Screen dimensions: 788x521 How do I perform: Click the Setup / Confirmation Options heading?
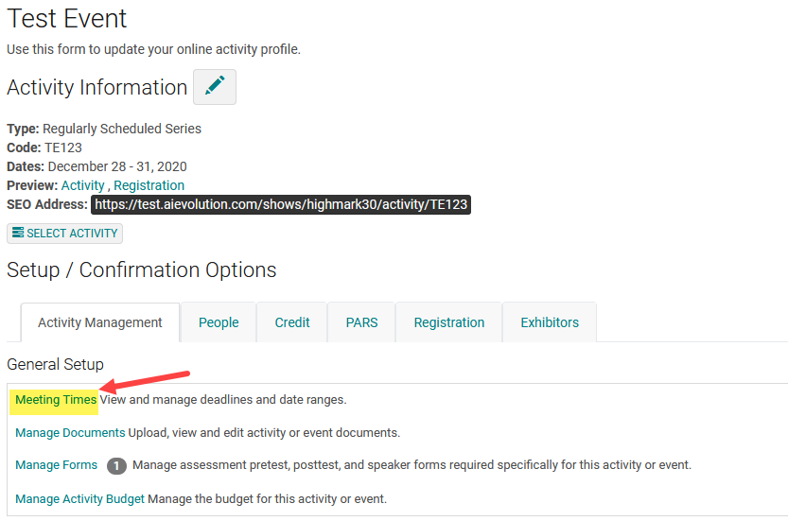pos(142,270)
